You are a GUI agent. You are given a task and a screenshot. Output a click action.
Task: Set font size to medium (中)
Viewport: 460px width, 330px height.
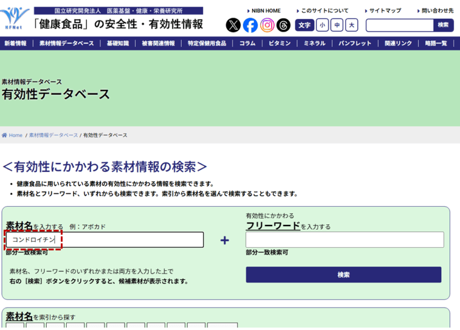click(x=337, y=25)
